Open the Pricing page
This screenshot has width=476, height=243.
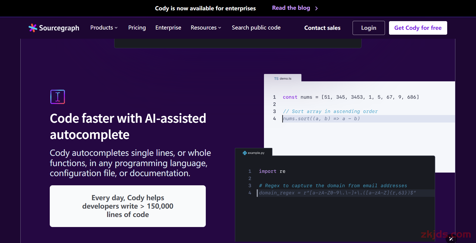pyautogui.click(x=137, y=28)
